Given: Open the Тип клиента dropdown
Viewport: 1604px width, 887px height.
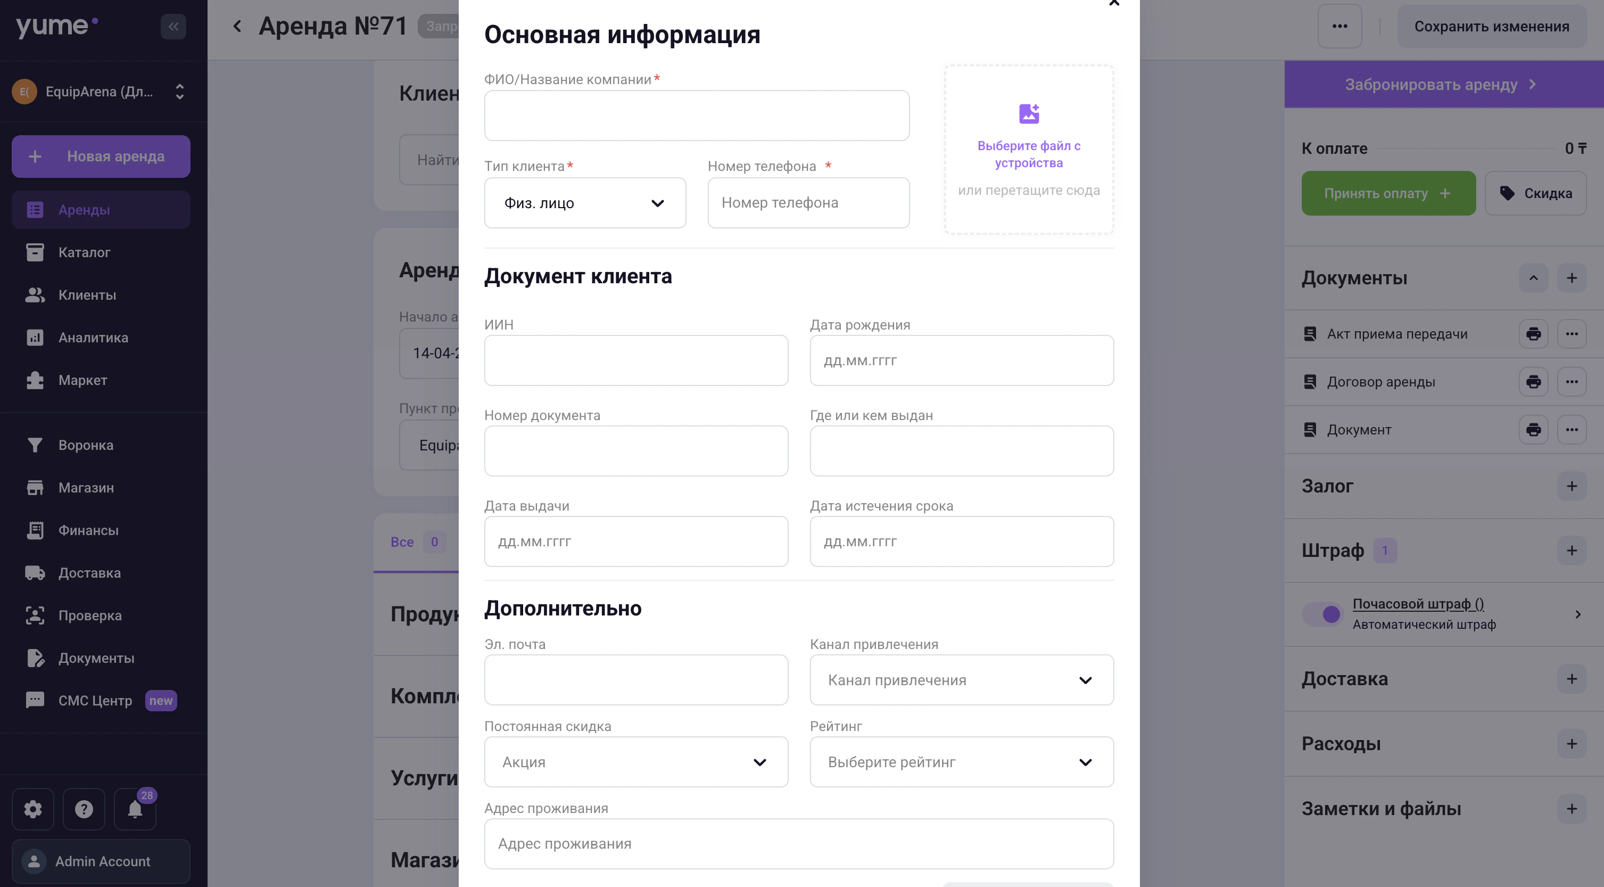Looking at the screenshot, I should 585,203.
